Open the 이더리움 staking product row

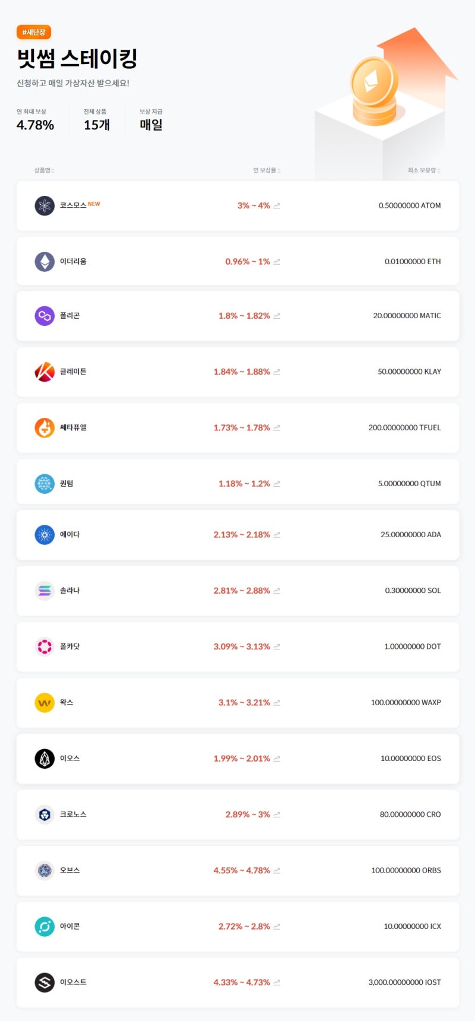coord(237,261)
